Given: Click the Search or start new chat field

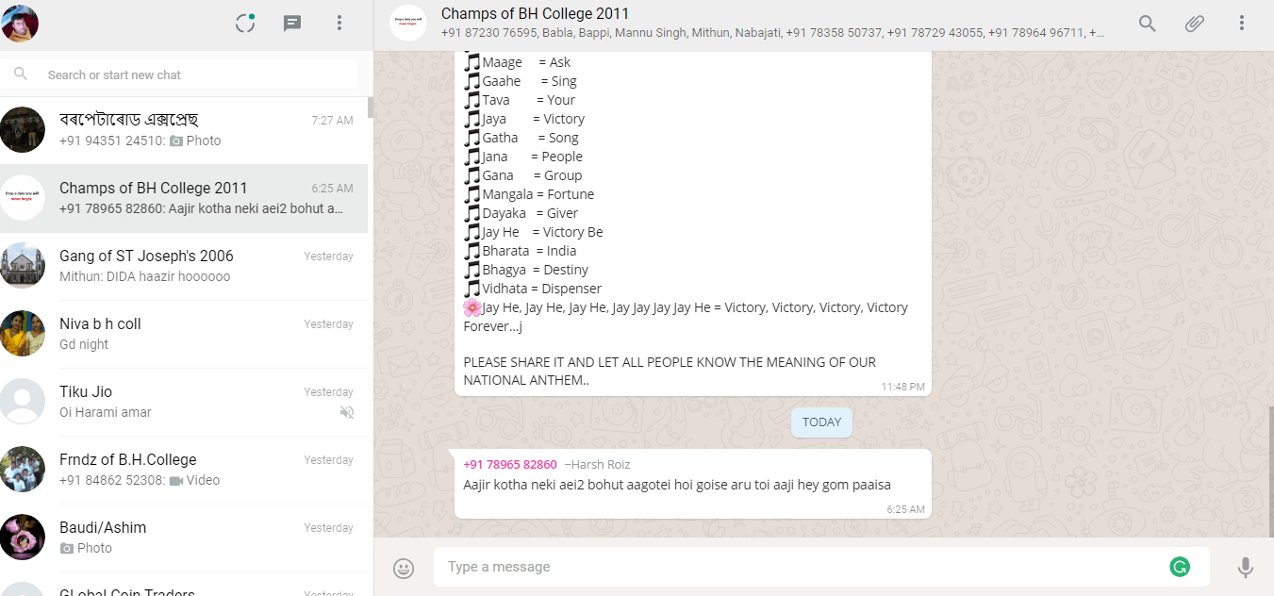Looking at the screenshot, I should tap(179, 74).
